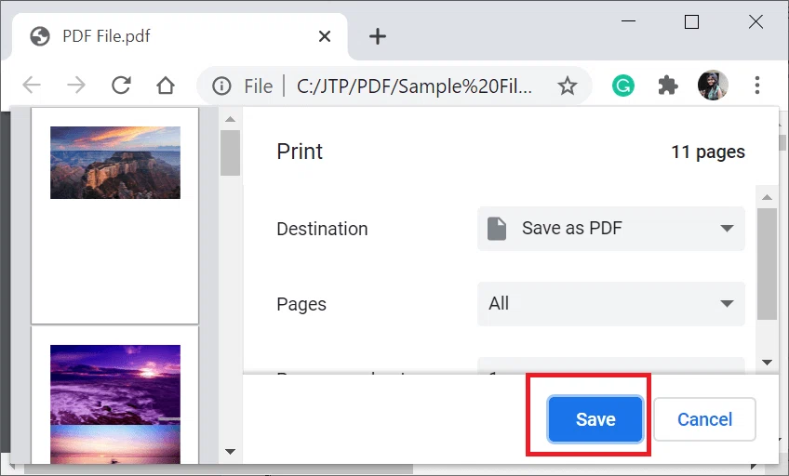Open the Pages dropdown
The image size is (789, 476).
[x=611, y=304]
